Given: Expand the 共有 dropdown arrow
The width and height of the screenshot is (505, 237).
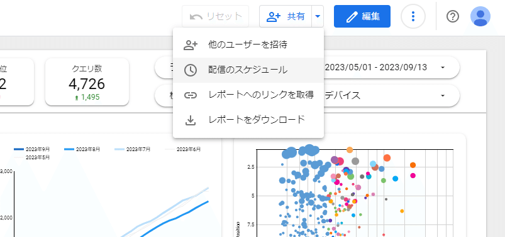Looking at the screenshot, I should (318, 16).
